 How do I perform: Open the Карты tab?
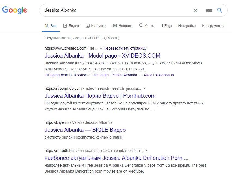coord(147,26)
